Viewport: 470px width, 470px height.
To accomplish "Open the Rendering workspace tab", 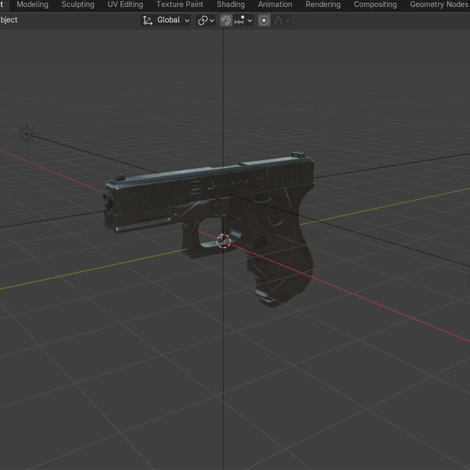I will (323, 5).
